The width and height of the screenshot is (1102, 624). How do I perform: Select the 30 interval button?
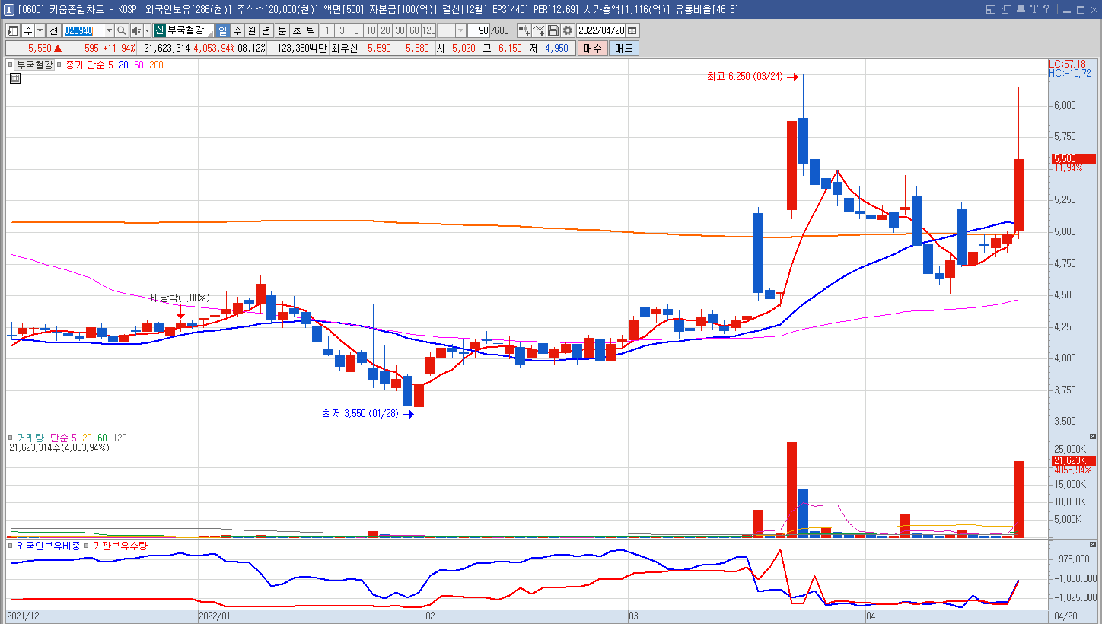pyautogui.click(x=400, y=30)
